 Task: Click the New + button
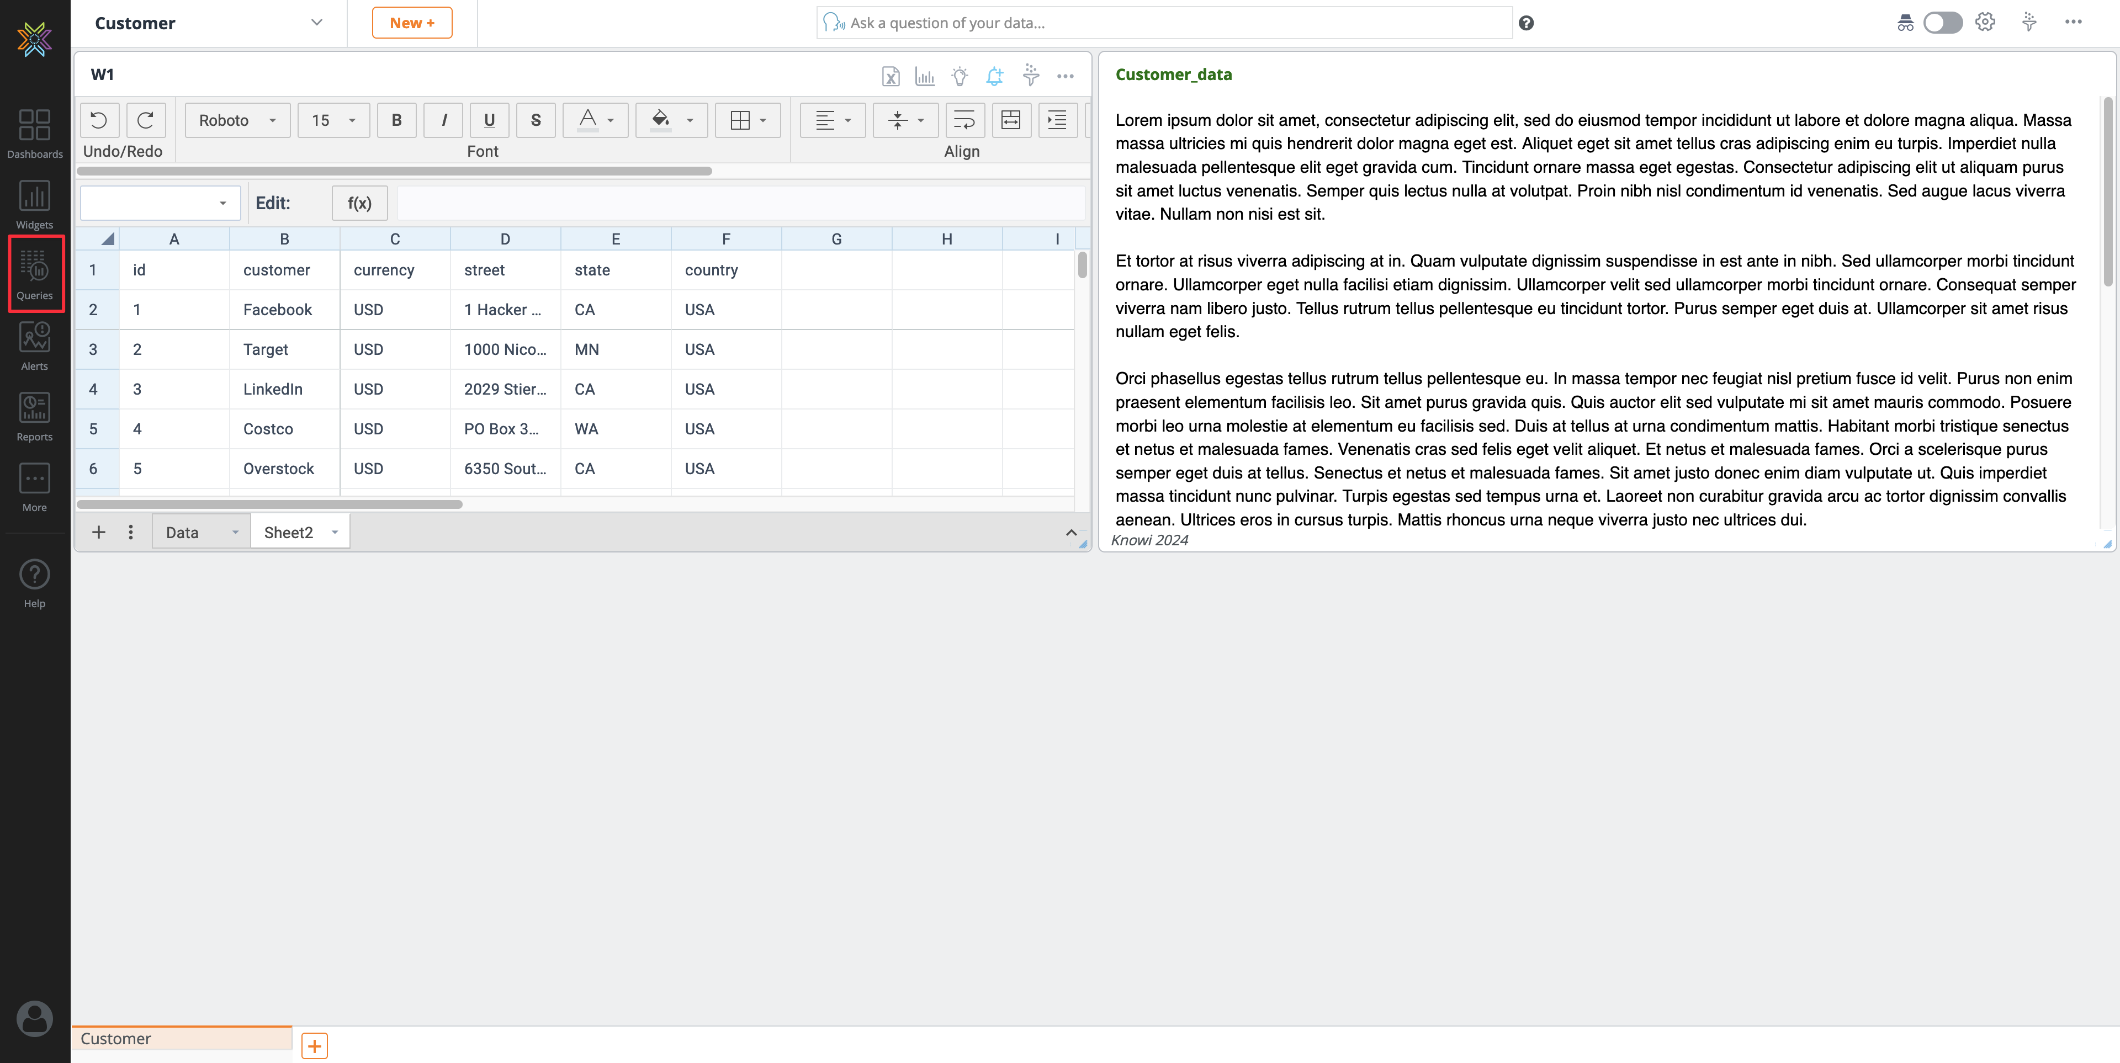point(411,23)
